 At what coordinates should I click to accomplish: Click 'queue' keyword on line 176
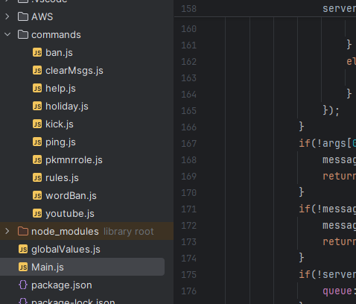point(337,291)
